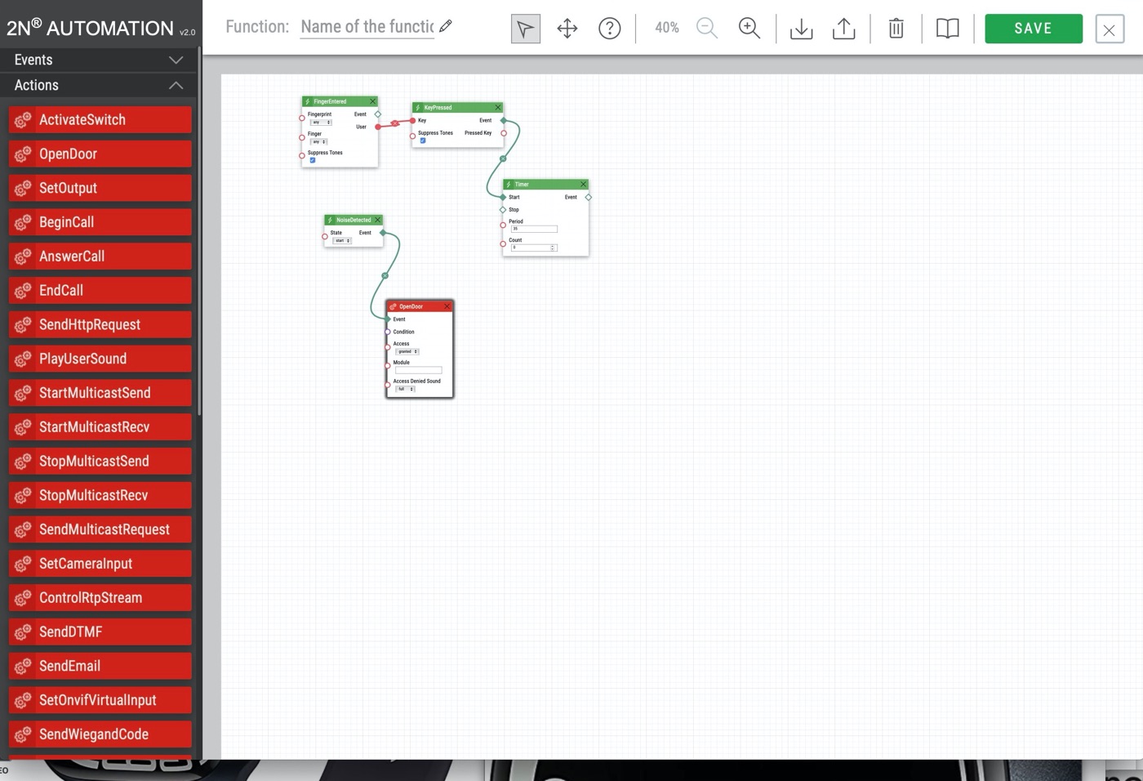Delete the red User-to-Key connection
This screenshot has height=781, width=1143.
[395, 123]
